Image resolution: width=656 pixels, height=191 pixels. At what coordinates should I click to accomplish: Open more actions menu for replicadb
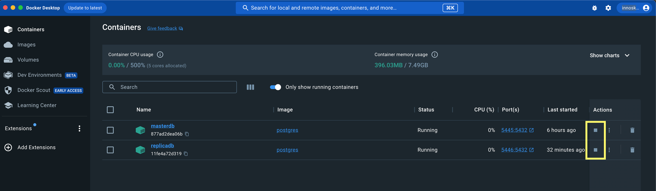(x=609, y=150)
